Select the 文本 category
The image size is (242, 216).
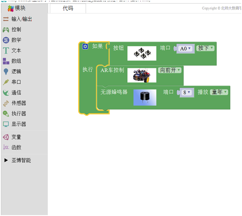pyautogui.click(x=16, y=51)
